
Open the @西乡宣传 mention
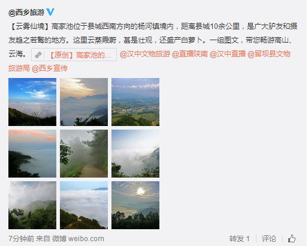pos(50,68)
